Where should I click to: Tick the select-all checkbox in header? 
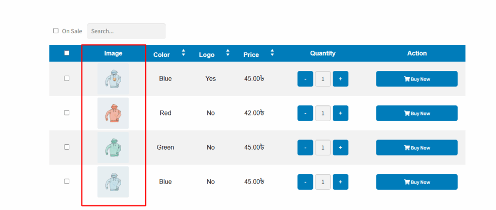point(67,53)
